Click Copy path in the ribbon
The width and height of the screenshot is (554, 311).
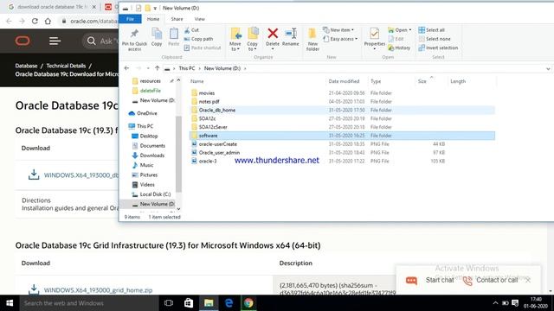(x=198, y=39)
